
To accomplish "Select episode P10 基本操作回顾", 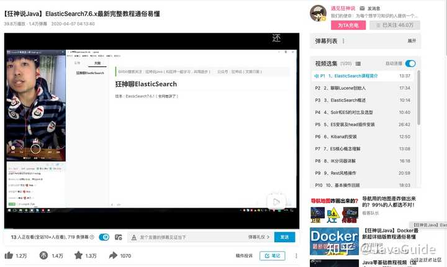I will (x=362, y=185).
